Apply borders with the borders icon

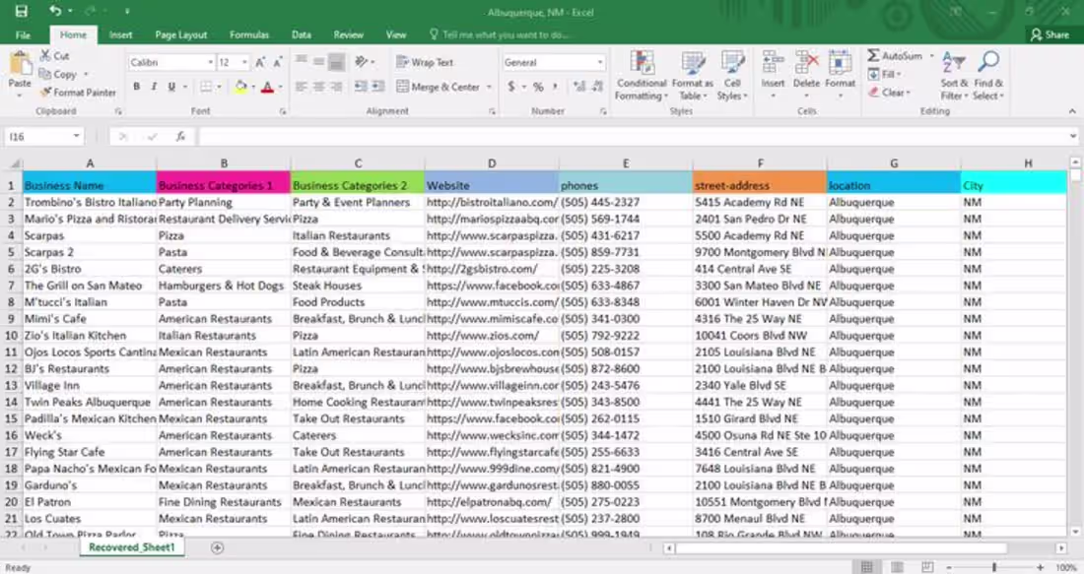[x=206, y=87]
